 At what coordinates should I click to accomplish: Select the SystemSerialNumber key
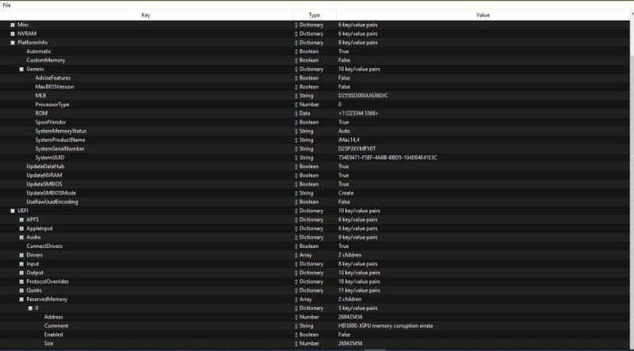60,149
